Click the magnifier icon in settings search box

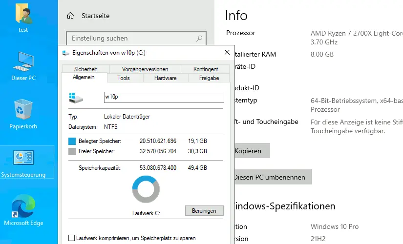coord(199,39)
